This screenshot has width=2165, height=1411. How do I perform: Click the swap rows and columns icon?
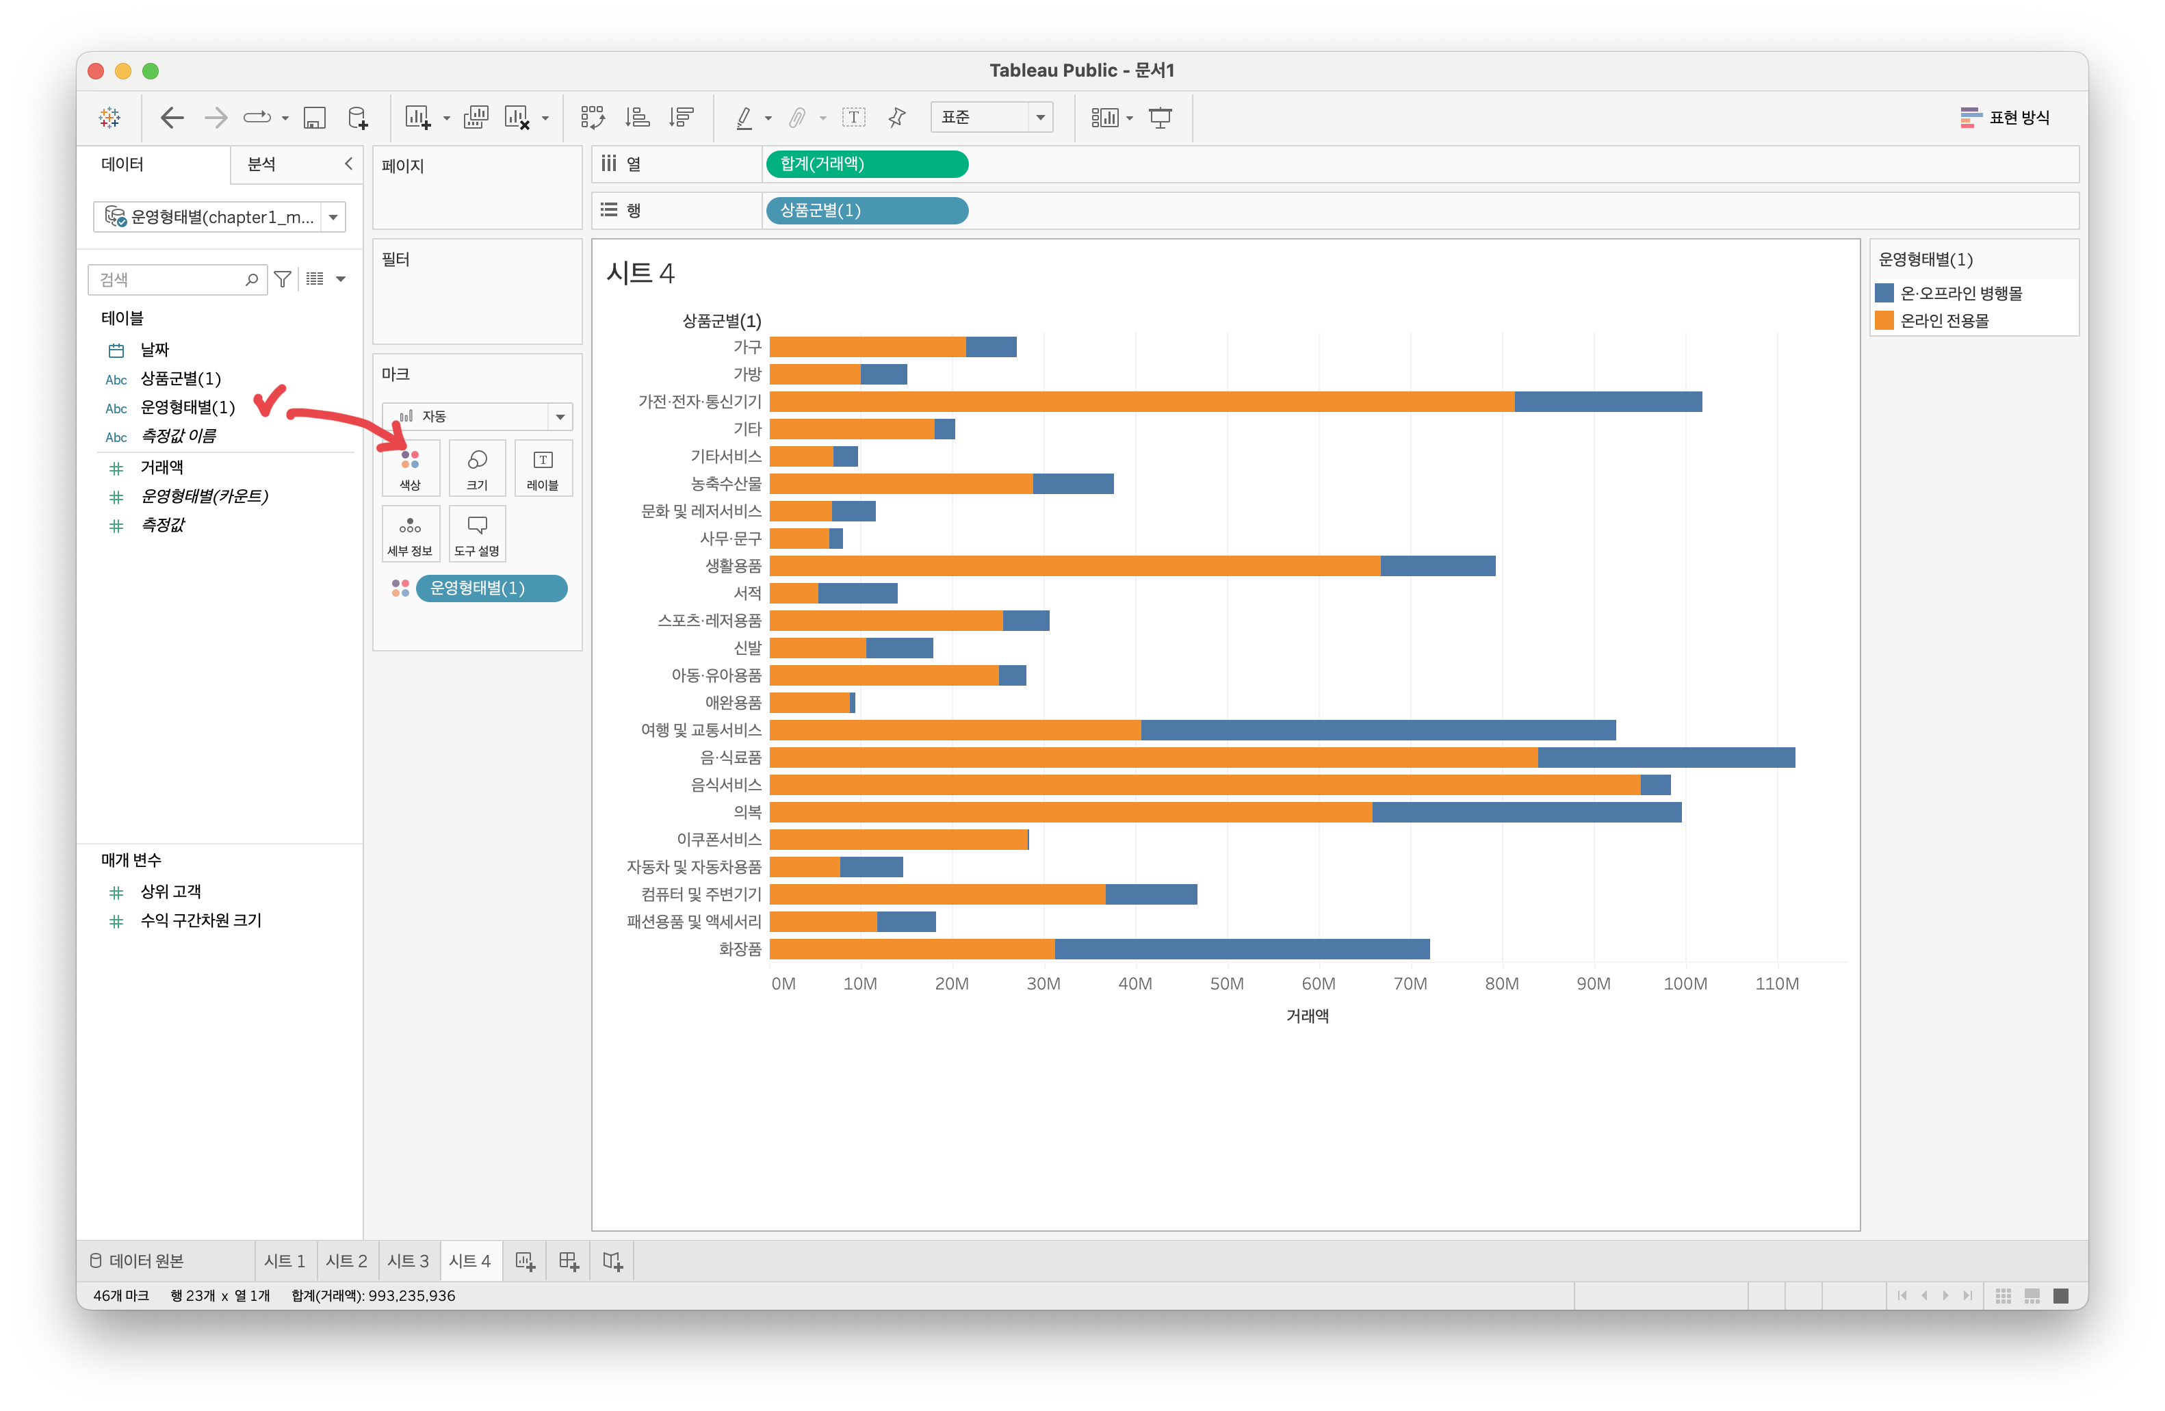click(x=592, y=118)
